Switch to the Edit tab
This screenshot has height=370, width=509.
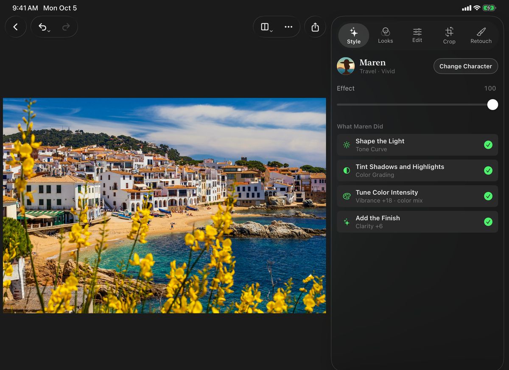417,36
